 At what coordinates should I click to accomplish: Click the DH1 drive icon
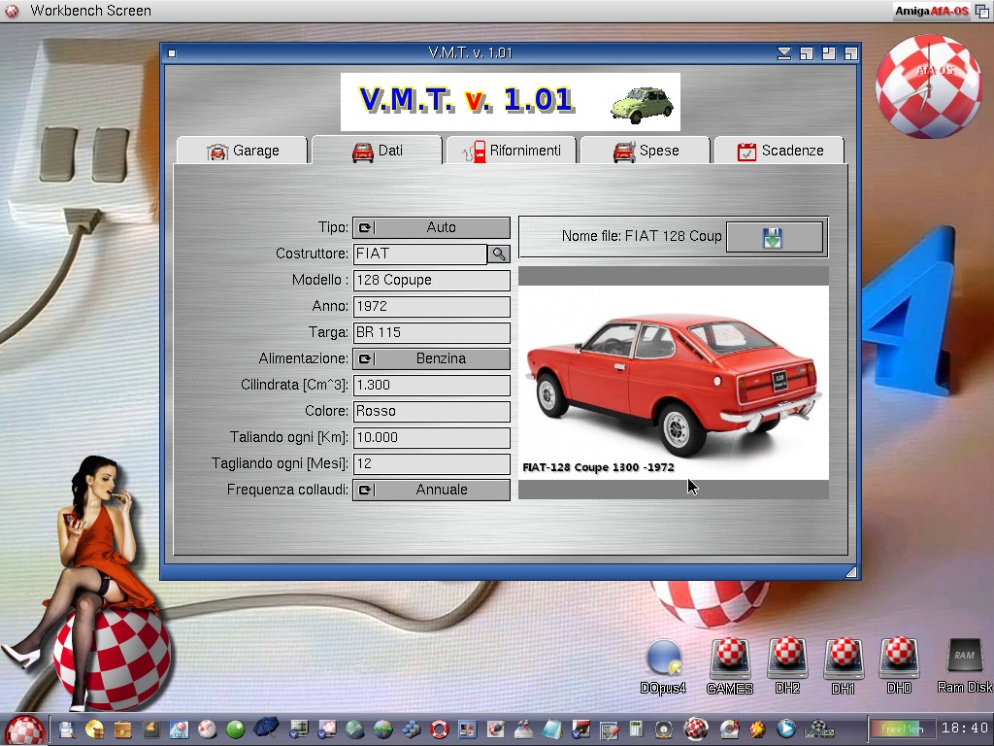point(843,661)
